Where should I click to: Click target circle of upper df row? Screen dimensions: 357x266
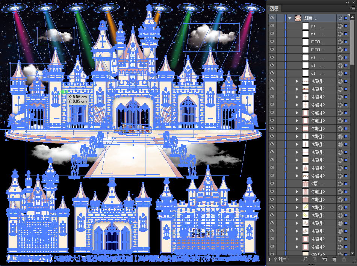[x=340, y=65]
